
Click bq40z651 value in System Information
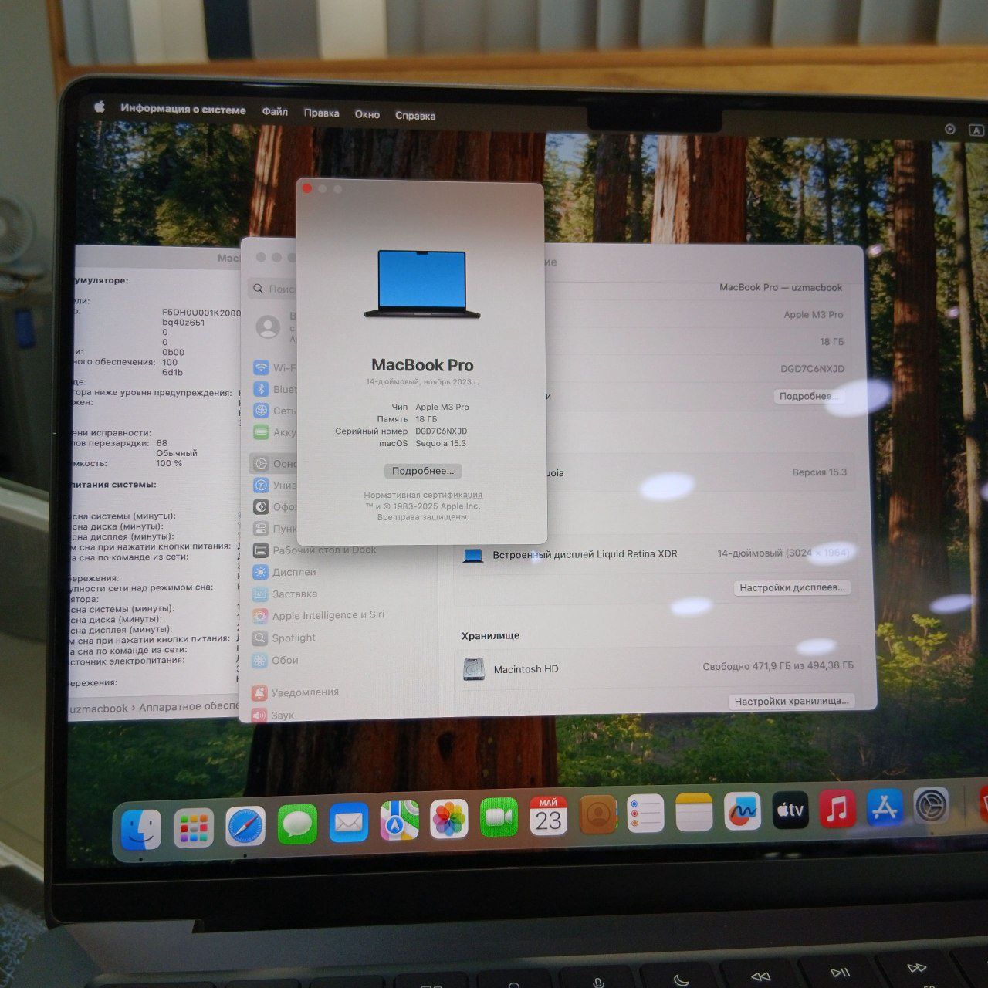(183, 323)
